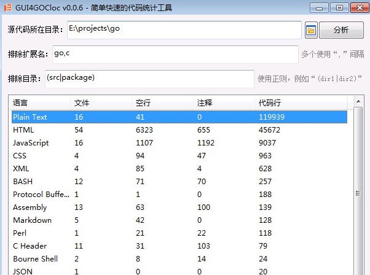Select the HTML row

(x=179, y=130)
